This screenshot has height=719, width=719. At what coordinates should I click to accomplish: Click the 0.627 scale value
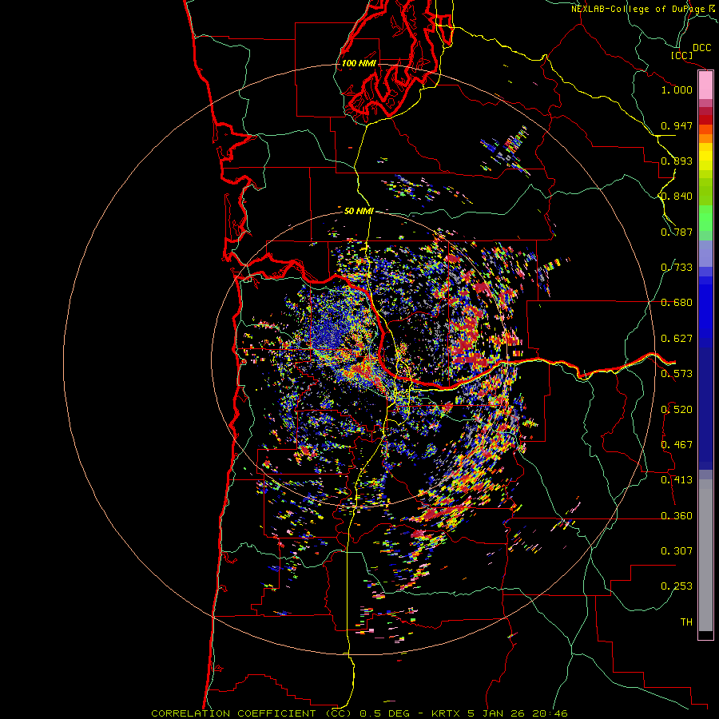[677, 339]
